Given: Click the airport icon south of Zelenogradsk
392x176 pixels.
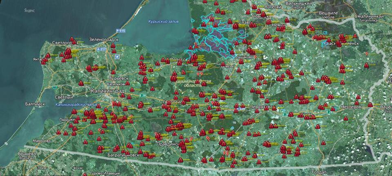Looking at the screenshot, I should 118,56.
